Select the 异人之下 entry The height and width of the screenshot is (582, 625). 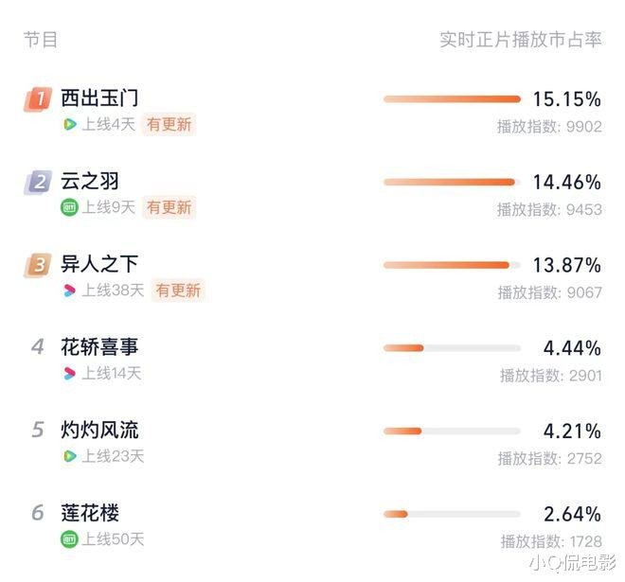[x=99, y=264]
